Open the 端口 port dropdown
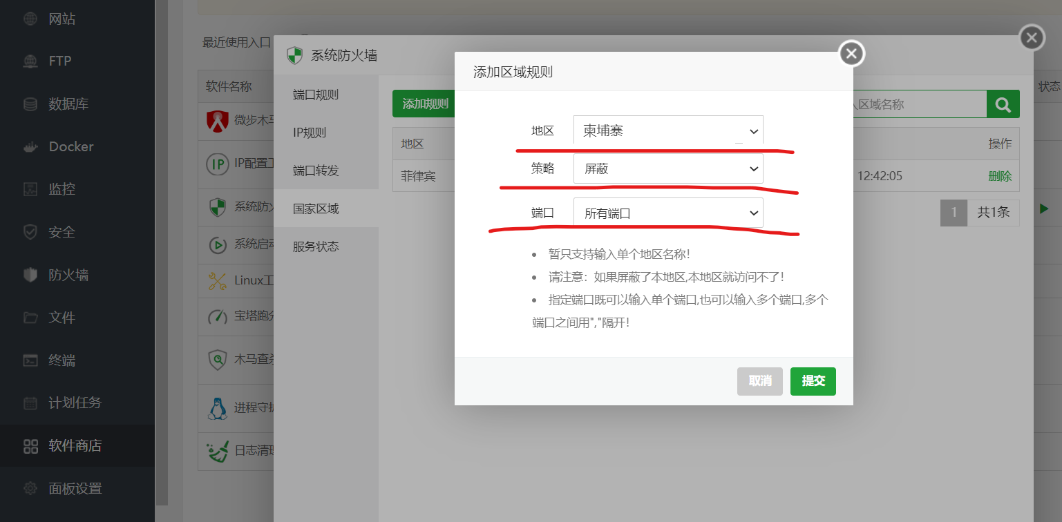The width and height of the screenshot is (1062, 522). click(668, 213)
